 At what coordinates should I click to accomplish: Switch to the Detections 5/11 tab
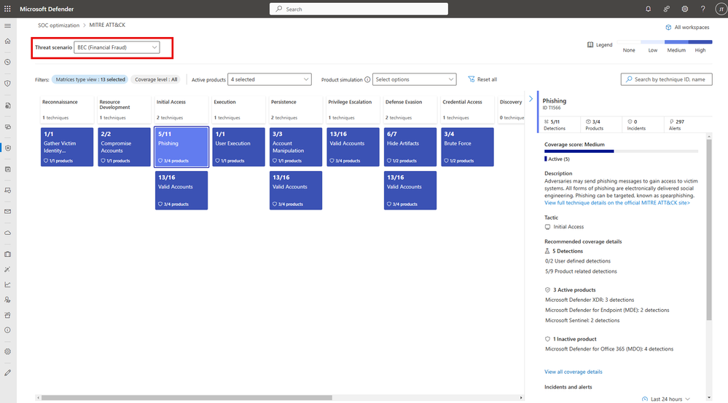(x=558, y=124)
